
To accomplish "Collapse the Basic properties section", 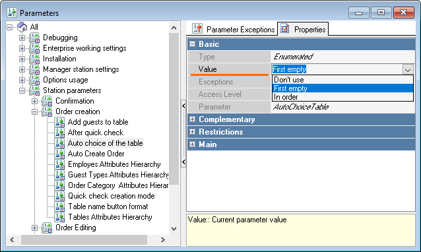I will 193,44.
